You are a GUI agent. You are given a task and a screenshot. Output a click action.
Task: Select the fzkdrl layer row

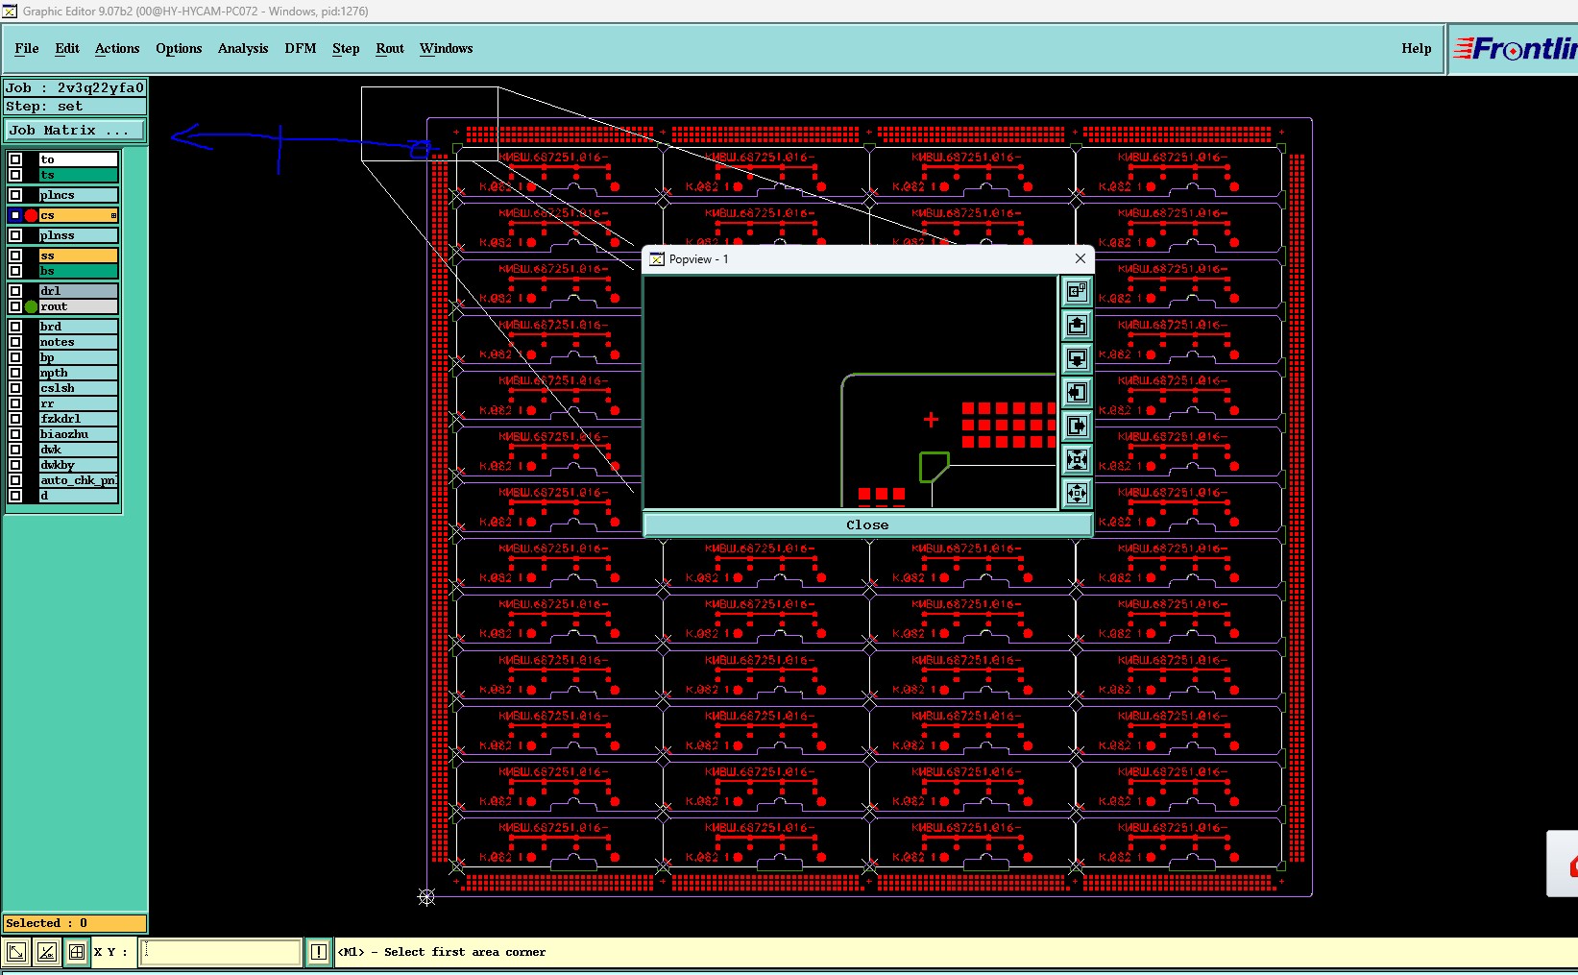(79, 419)
